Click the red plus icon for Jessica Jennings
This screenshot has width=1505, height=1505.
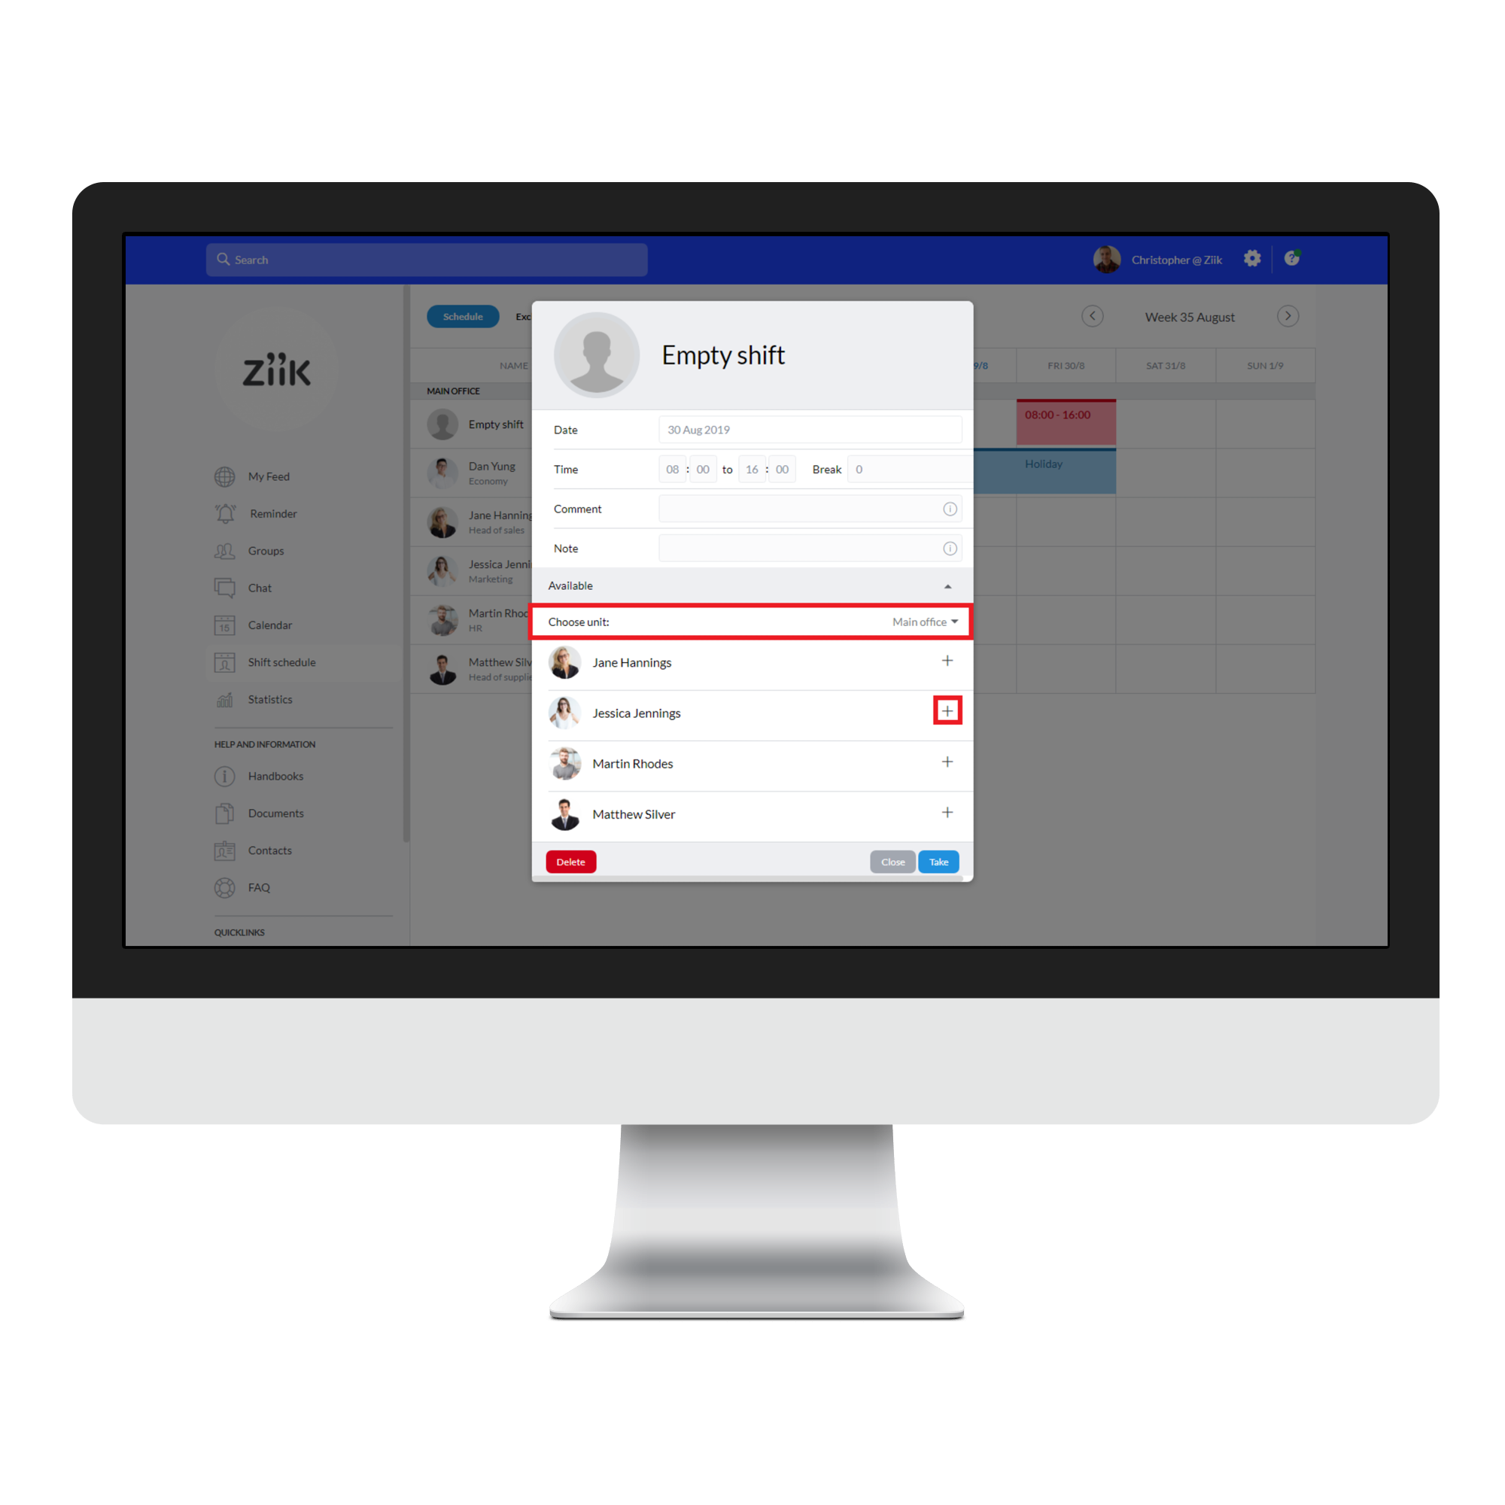947,713
